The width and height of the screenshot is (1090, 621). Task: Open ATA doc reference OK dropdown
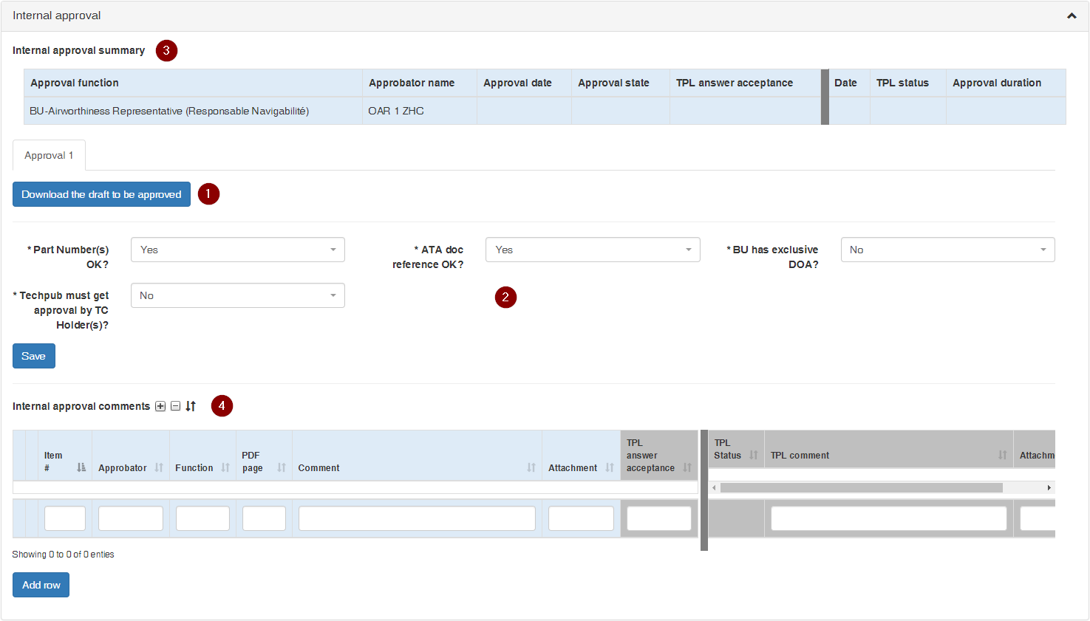click(593, 250)
